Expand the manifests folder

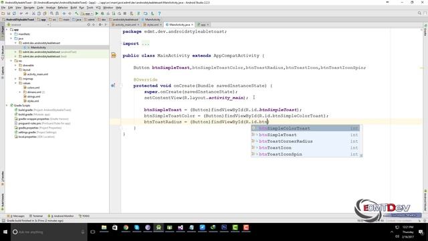[x=11, y=34]
